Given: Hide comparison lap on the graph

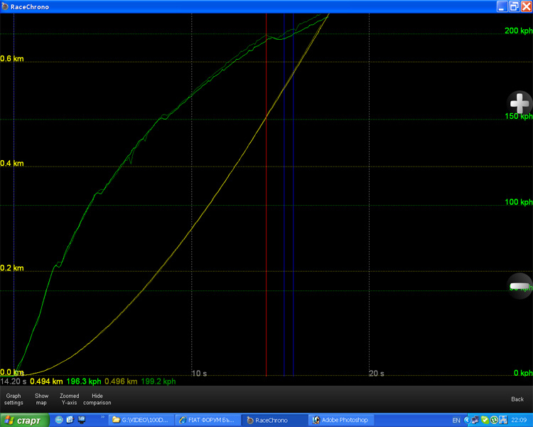Looking at the screenshot, I should pyautogui.click(x=97, y=399).
